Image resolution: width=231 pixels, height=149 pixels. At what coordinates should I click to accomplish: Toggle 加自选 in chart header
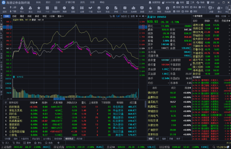[x=124, y=16]
